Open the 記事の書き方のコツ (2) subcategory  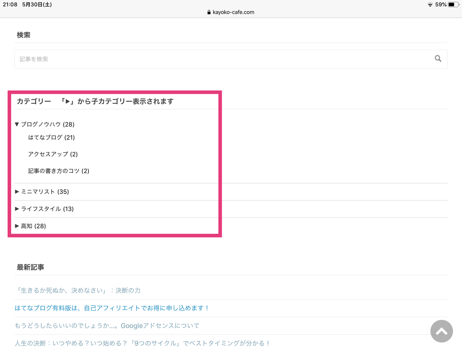[x=59, y=171]
